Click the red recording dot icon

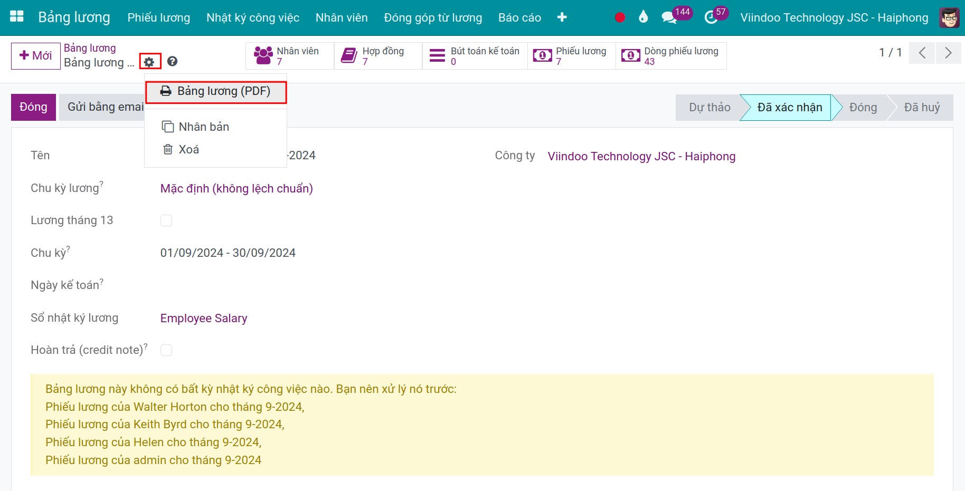pyautogui.click(x=620, y=18)
